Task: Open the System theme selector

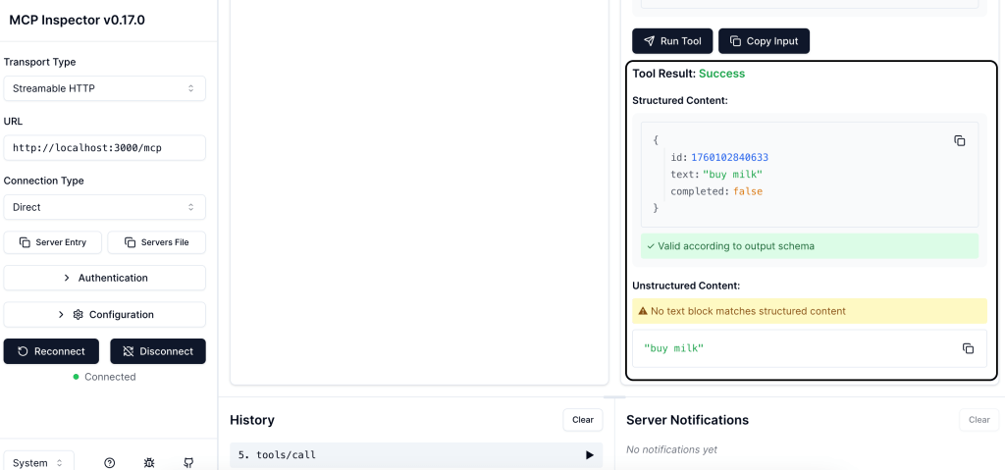Action: click(x=38, y=462)
